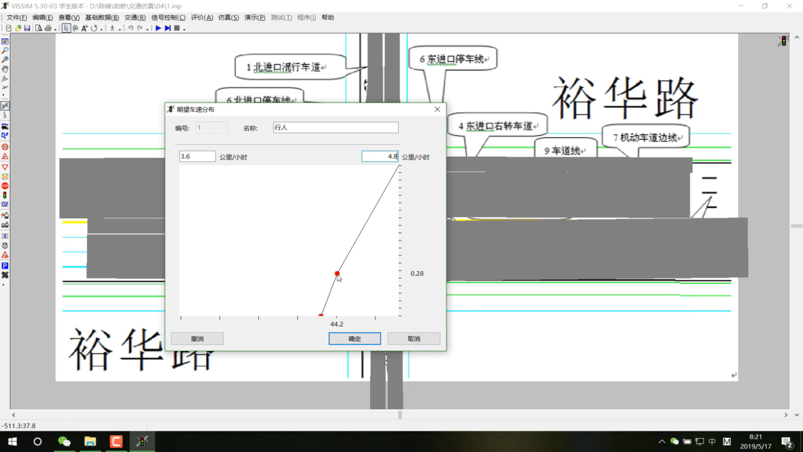Open dropdown arrow next to the Print icon

pyautogui.click(x=55, y=29)
